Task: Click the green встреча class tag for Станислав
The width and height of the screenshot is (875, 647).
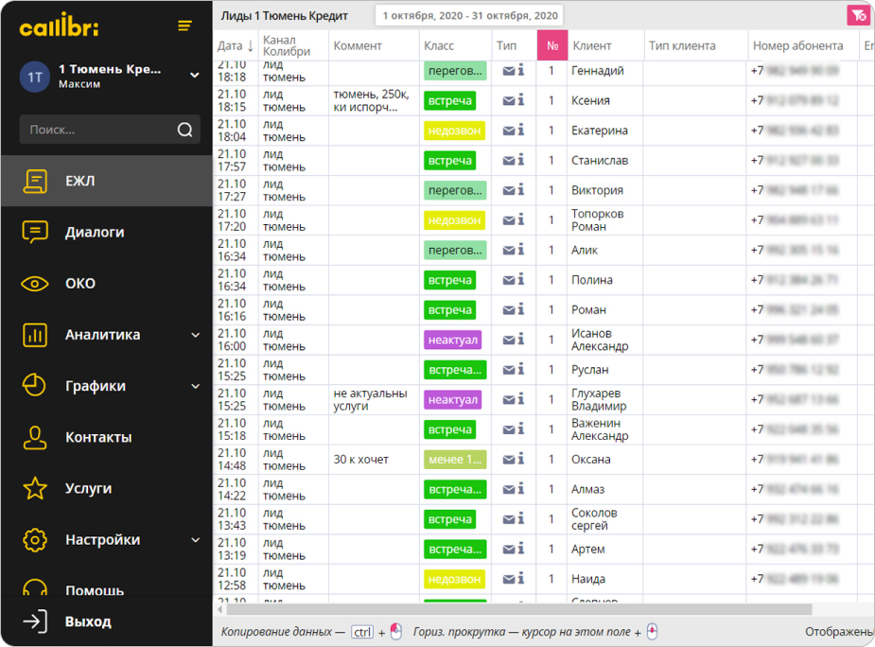Action: coord(449,161)
